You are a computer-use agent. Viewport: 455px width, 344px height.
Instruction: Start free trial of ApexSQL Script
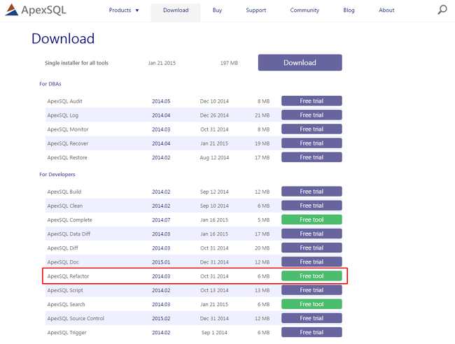pyautogui.click(x=311, y=290)
